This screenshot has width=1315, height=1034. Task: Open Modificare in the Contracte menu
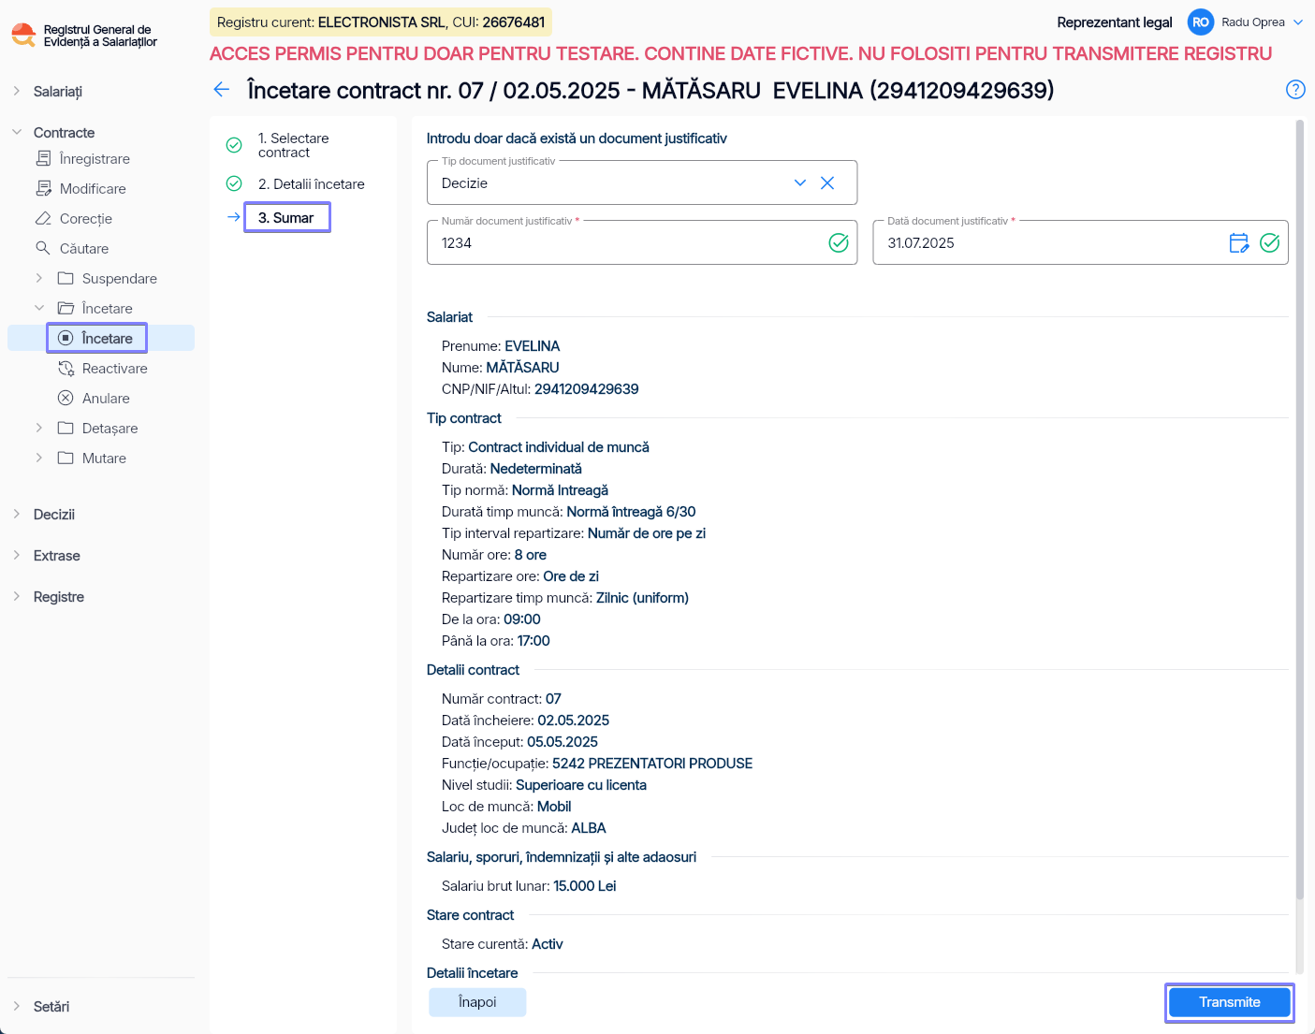(x=93, y=189)
